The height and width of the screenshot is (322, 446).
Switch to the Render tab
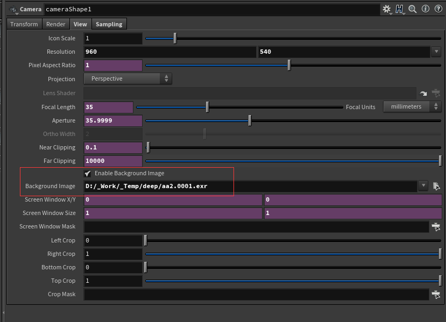click(x=55, y=24)
